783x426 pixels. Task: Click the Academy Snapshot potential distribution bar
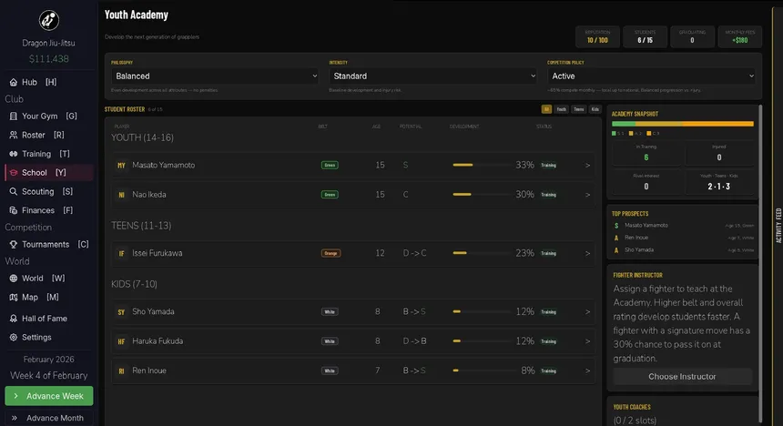click(683, 124)
